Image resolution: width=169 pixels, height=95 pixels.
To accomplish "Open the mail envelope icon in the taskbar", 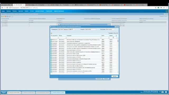I will tap(166, 92).
